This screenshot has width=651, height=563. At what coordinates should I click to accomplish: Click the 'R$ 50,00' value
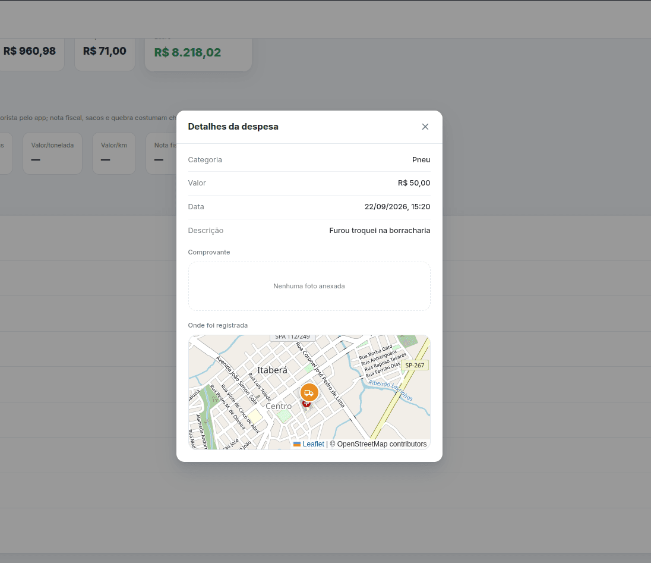click(414, 183)
